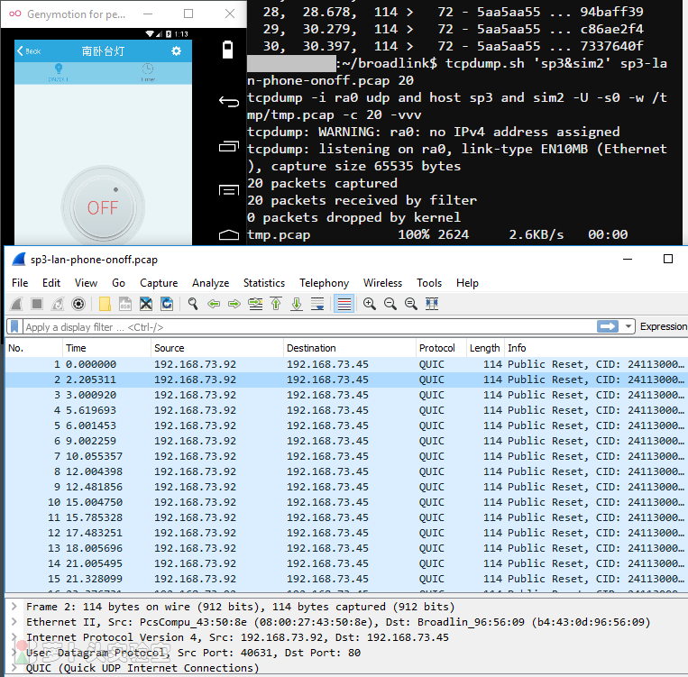Click the zoom in toolbar icon
The image size is (688, 677).
point(370,304)
